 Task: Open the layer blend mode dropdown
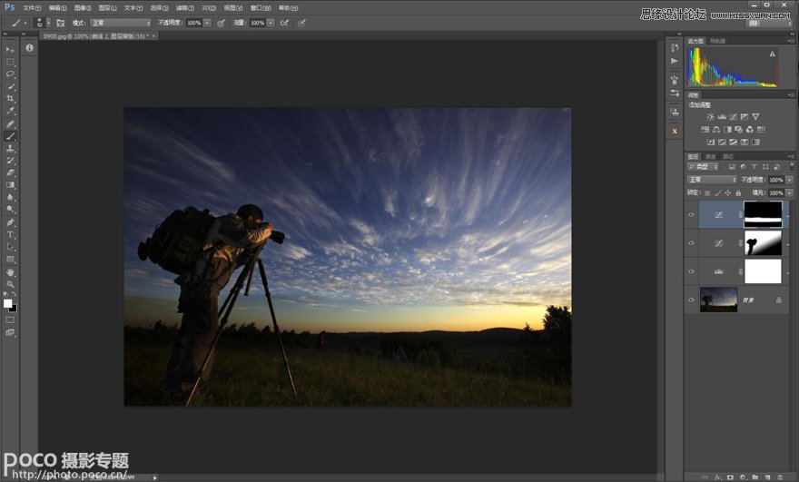tap(712, 180)
